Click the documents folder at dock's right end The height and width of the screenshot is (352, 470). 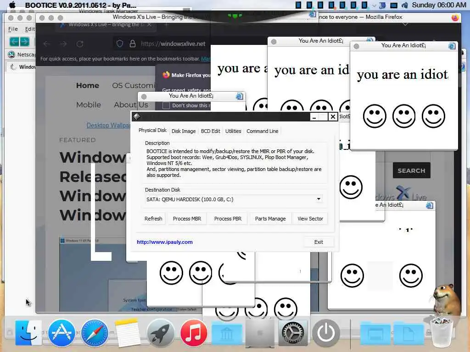(x=408, y=333)
